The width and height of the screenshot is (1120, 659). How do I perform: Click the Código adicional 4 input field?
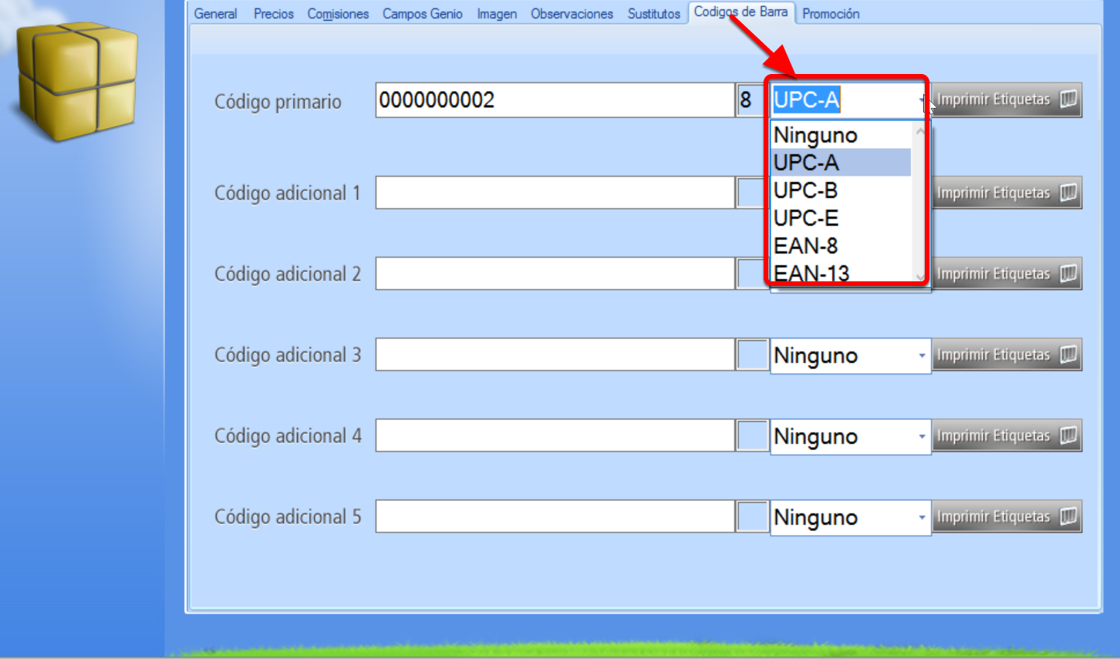[555, 435]
